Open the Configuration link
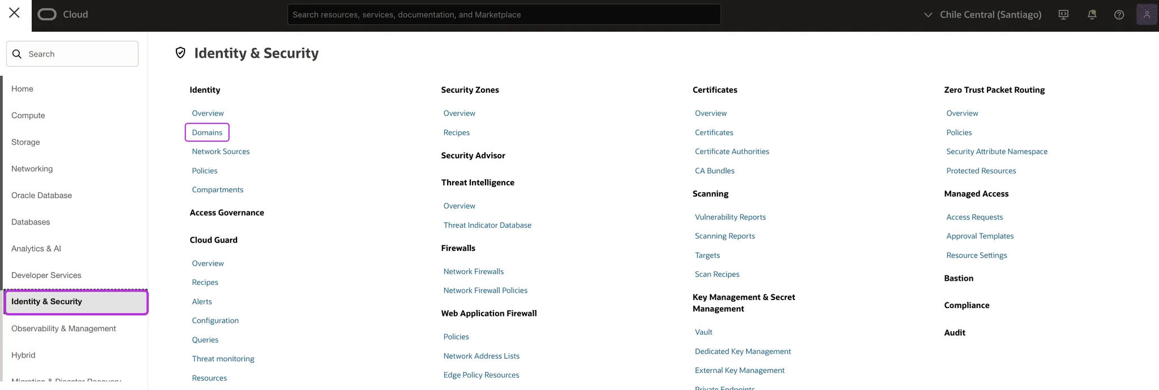The image size is (1159, 390). click(x=215, y=320)
